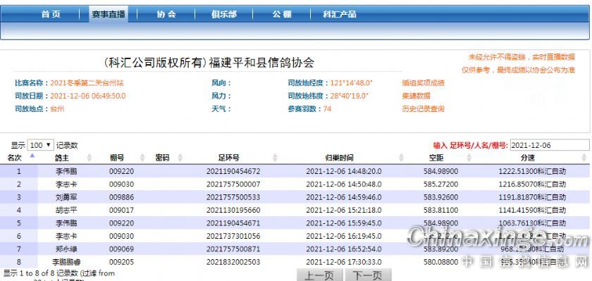Click distance value 585.27200
This screenshot has width=592, height=281.
click(x=440, y=184)
